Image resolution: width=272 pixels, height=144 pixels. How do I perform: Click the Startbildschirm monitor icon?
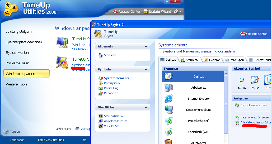(x=101, y=116)
